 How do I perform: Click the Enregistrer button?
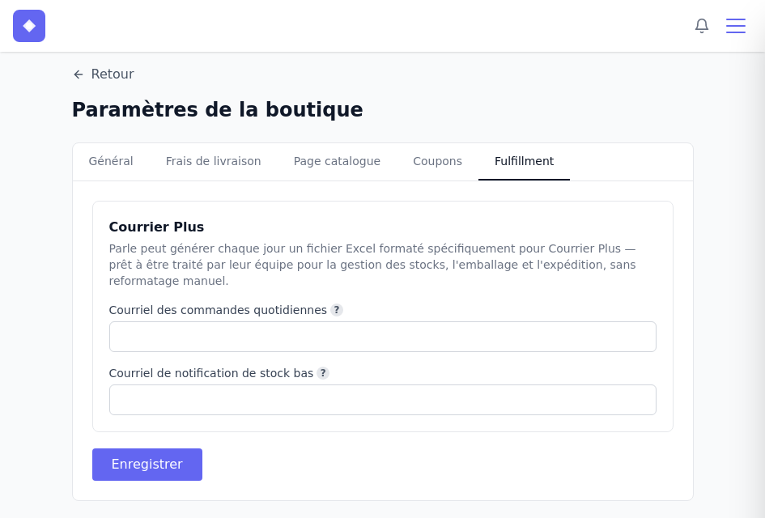[147, 465]
